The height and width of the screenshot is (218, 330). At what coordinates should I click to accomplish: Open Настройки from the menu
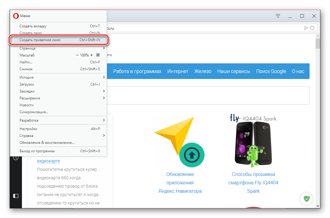pos(29,129)
